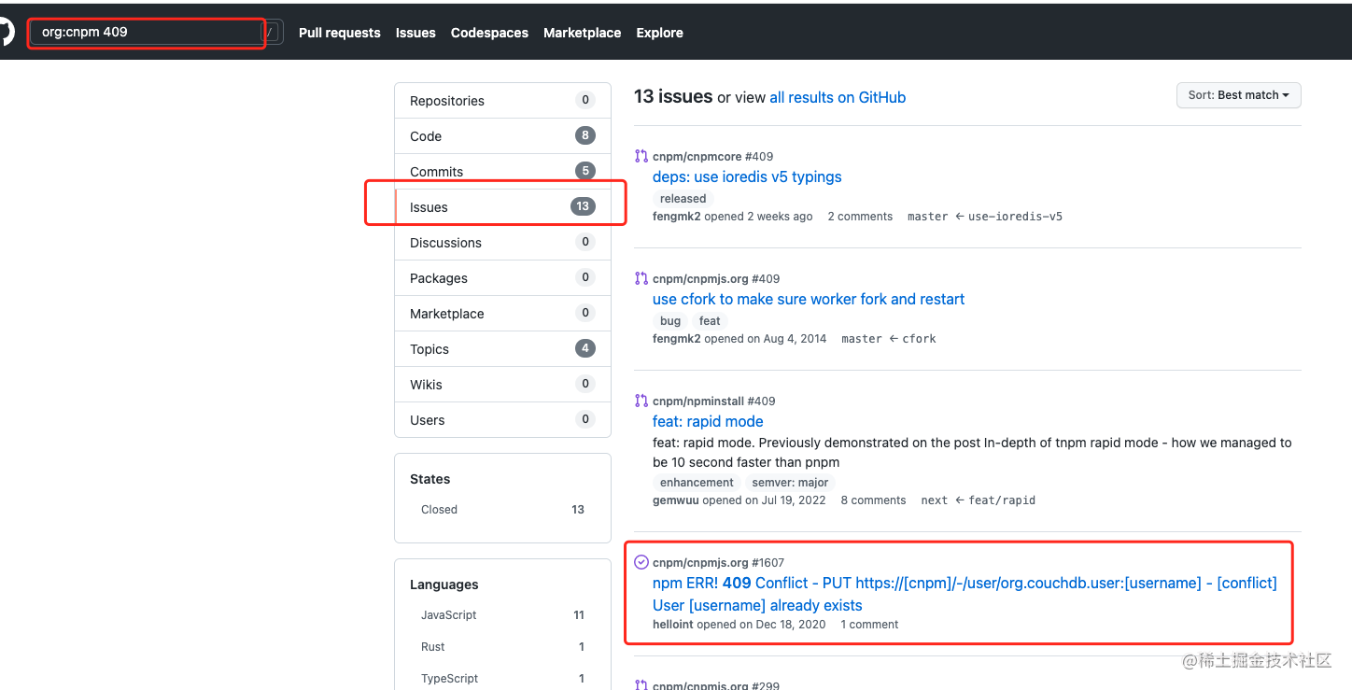This screenshot has height=690, width=1352.
Task: Click pull request icon beside cnpmjs.org #409
Action: 641,278
